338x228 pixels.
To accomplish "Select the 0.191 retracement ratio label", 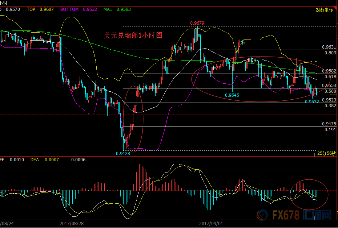I will pos(330,129).
